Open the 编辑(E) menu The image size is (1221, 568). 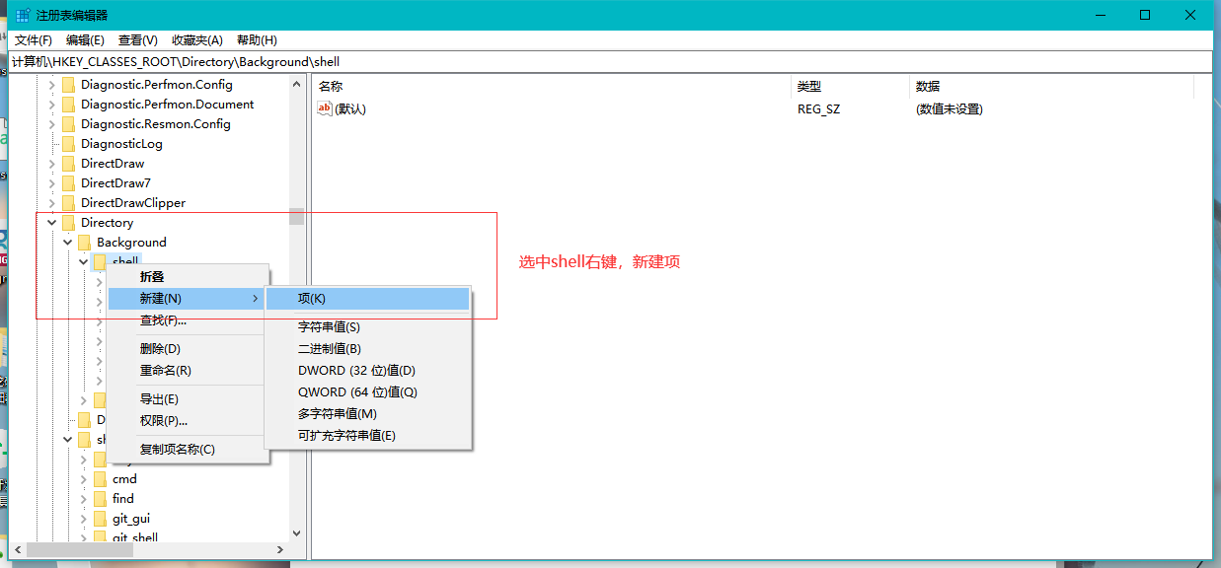(85, 40)
